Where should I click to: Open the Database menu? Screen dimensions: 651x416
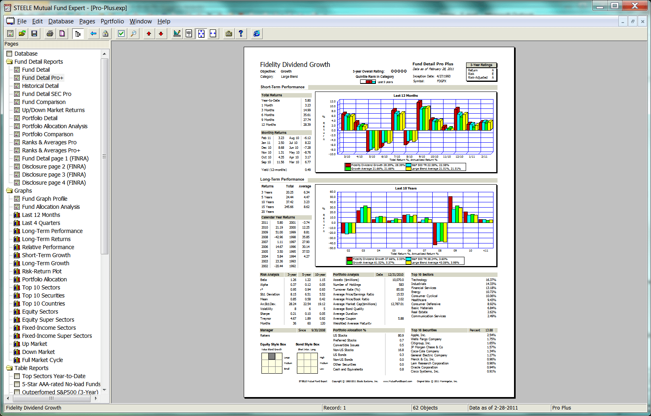[x=61, y=21]
